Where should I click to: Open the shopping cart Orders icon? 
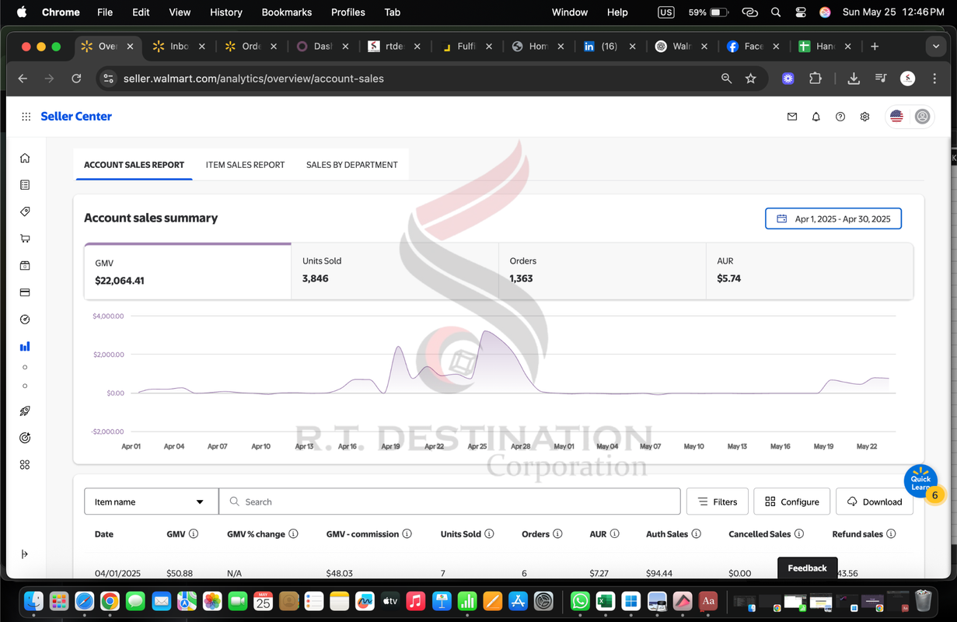pyautogui.click(x=25, y=239)
